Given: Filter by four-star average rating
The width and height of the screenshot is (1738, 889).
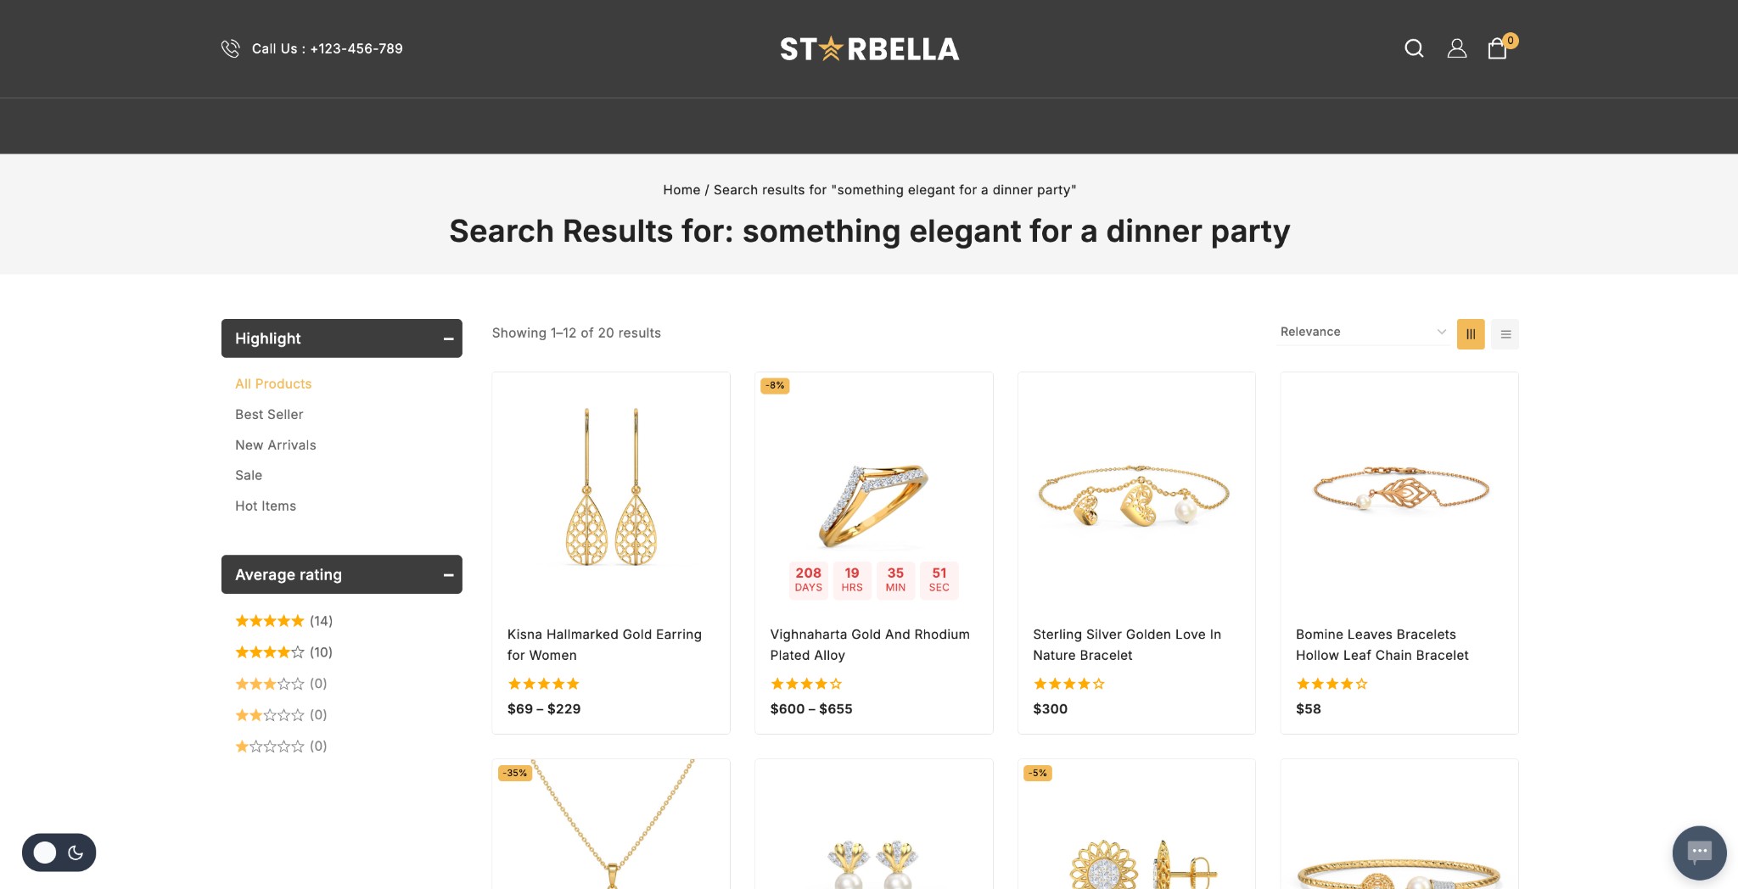Looking at the screenshot, I should coord(270,652).
